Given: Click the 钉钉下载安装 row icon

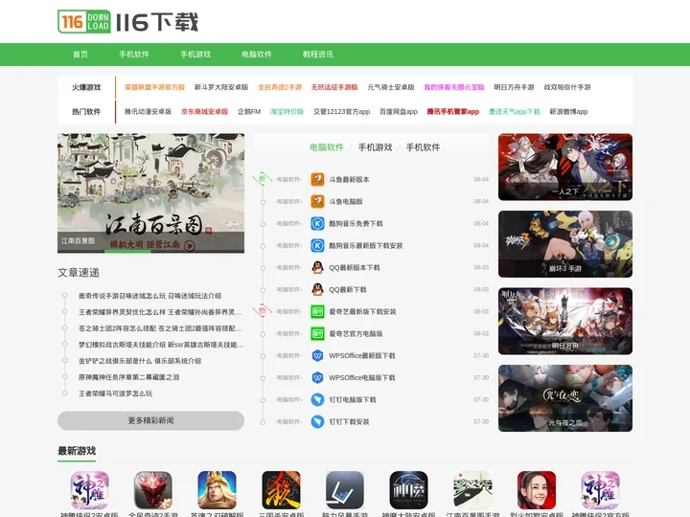Looking at the screenshot, I should tap(317, 421).
